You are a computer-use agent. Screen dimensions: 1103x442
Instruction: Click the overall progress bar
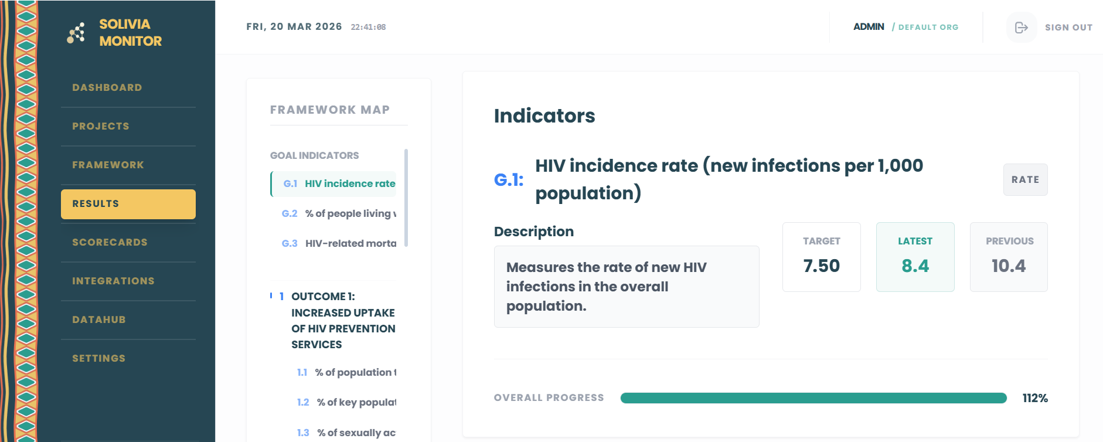(x=813, y=399)
